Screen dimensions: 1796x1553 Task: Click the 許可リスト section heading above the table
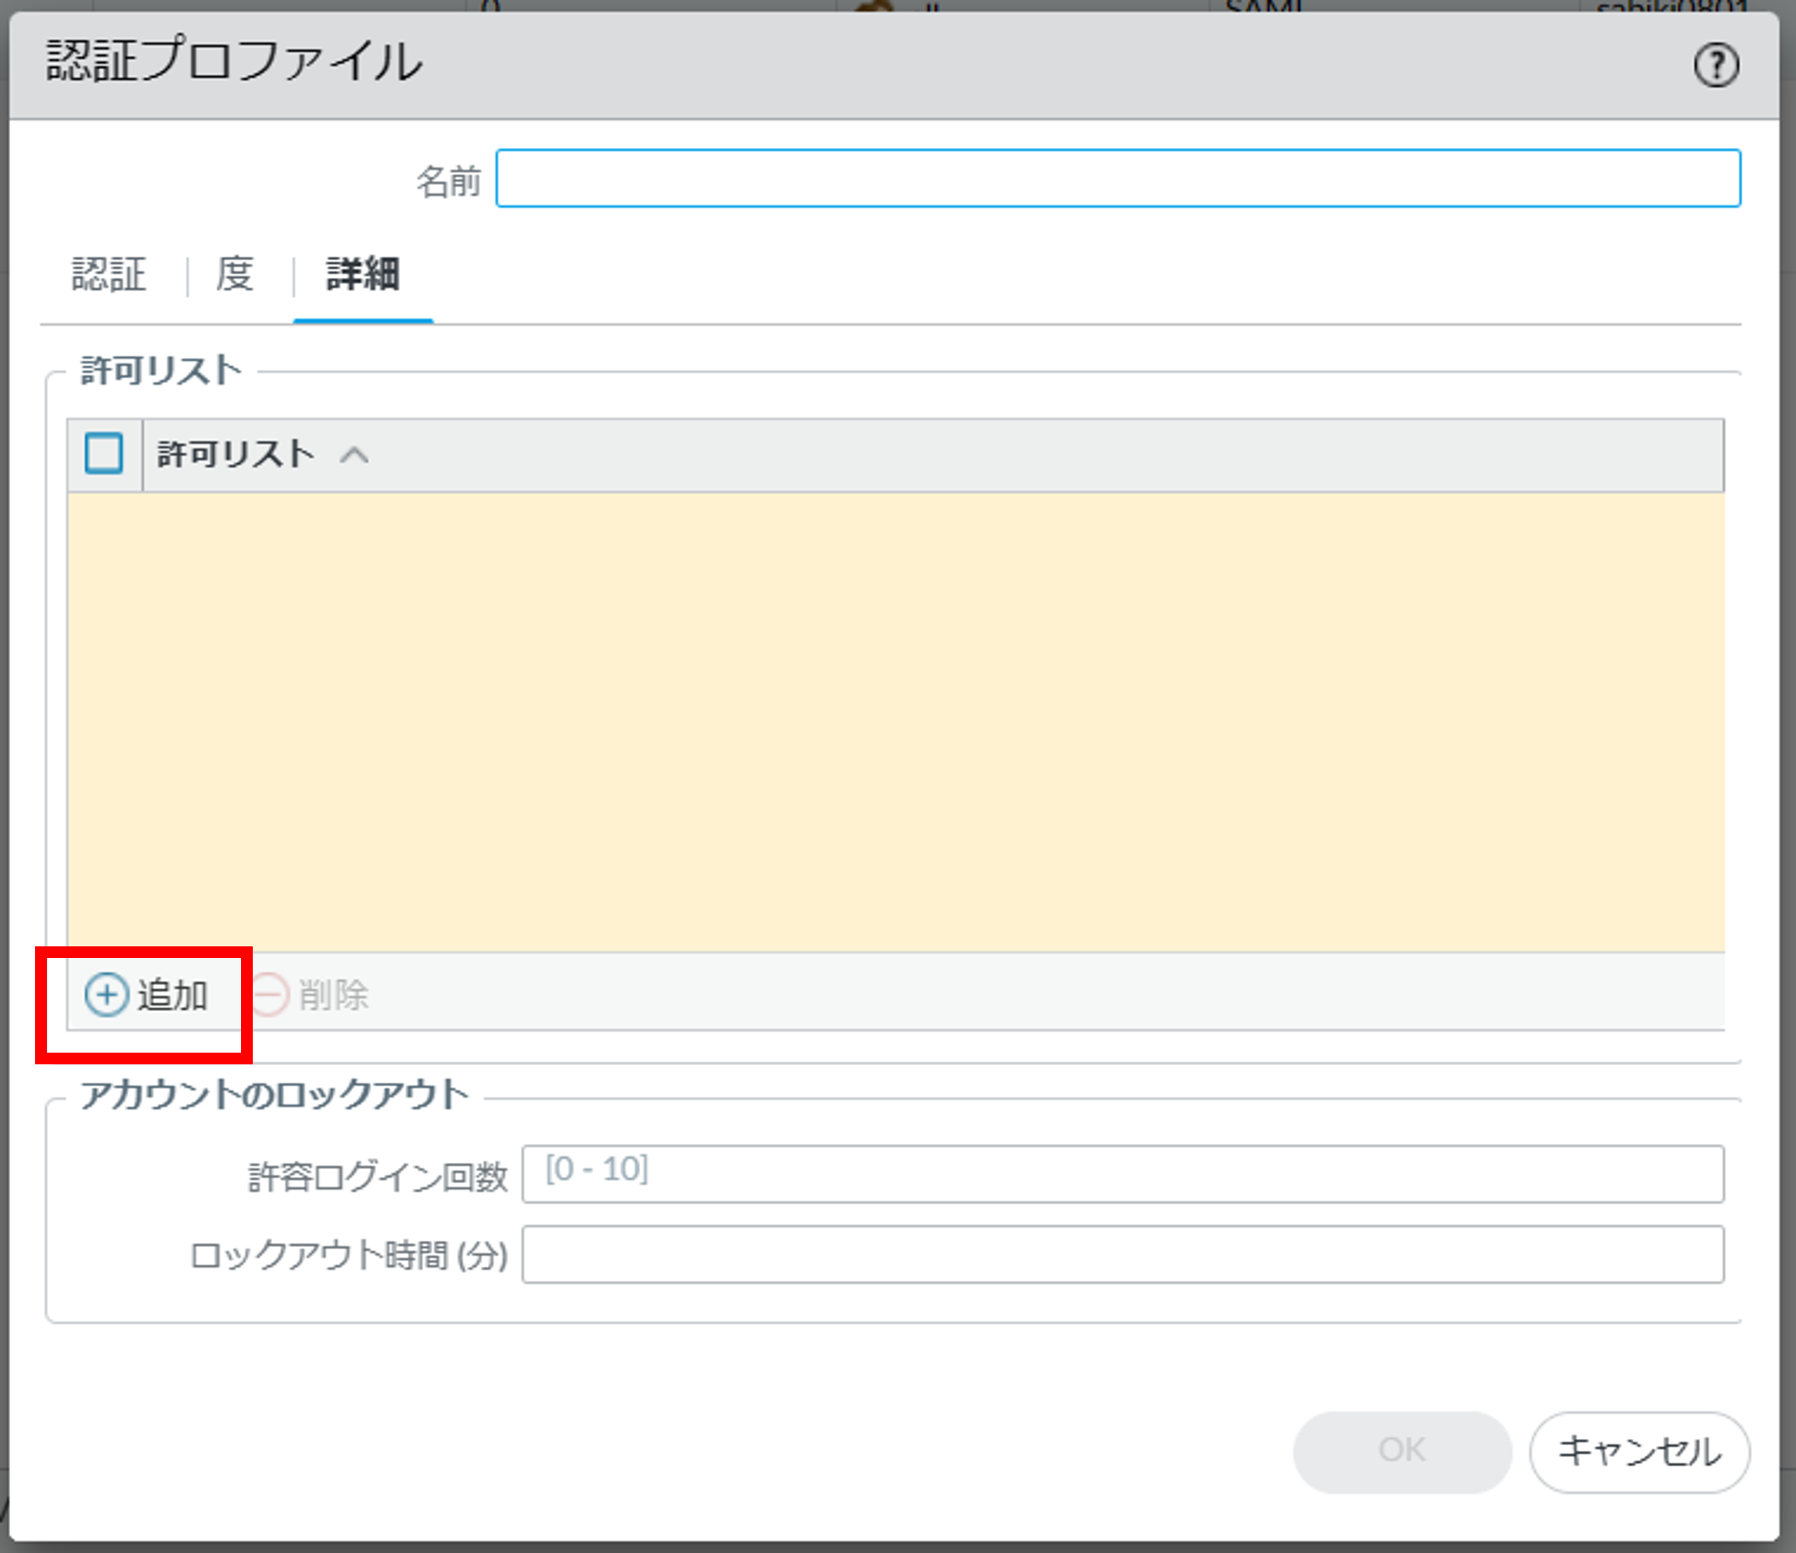(162, 370)
